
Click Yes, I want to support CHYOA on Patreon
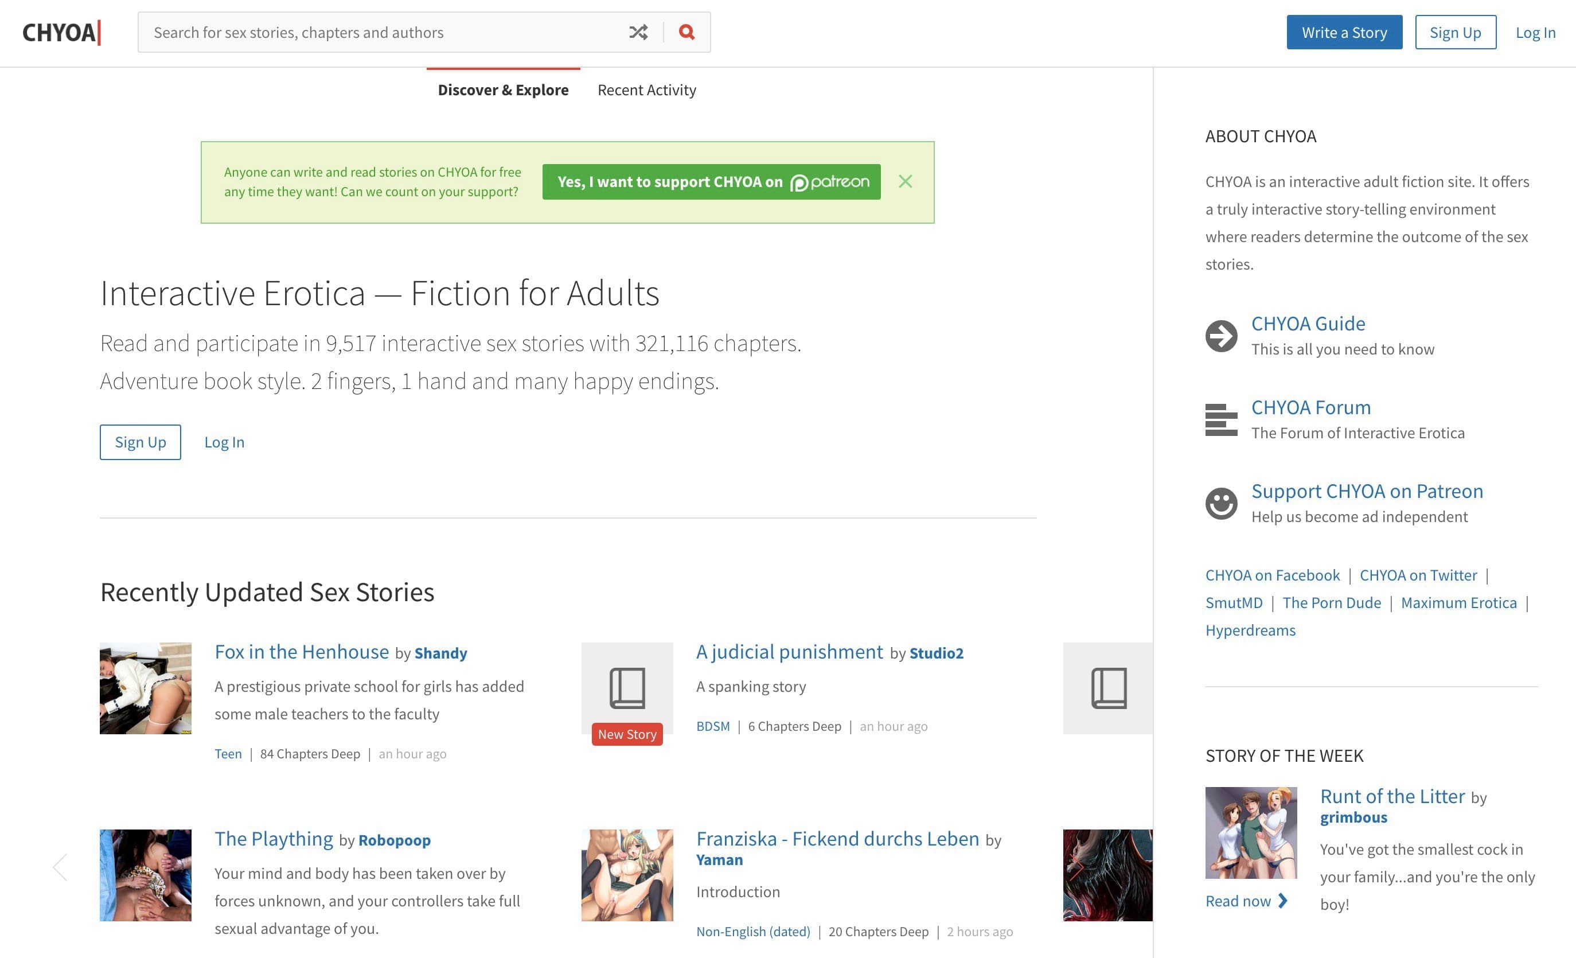coord(711,182)
